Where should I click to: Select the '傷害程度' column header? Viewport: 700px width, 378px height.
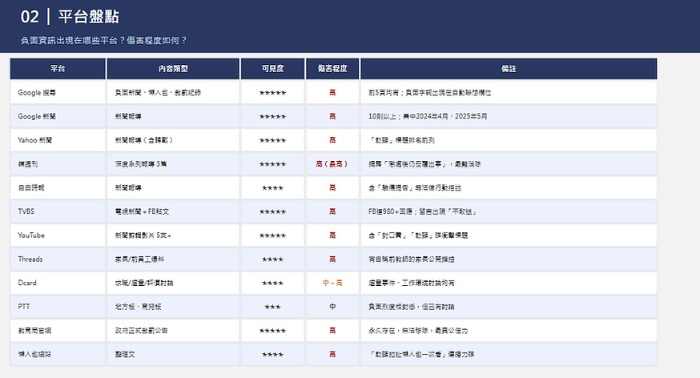[x=332, y=69]
